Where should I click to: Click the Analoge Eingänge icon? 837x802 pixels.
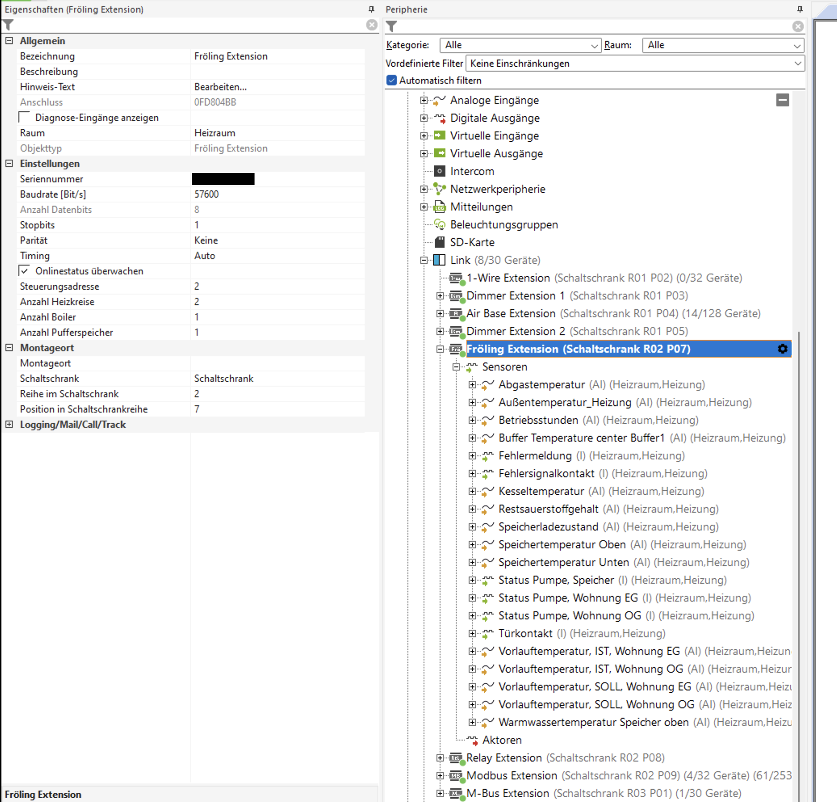click(x=439, y=100)
